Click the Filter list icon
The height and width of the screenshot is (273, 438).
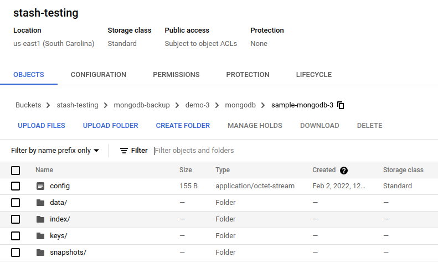coord(124,151)
